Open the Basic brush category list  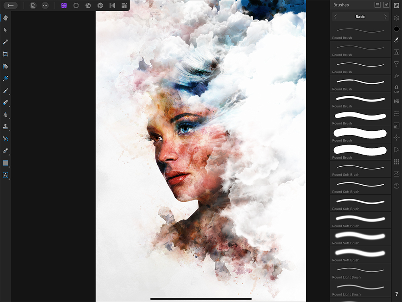pos(360,17)
